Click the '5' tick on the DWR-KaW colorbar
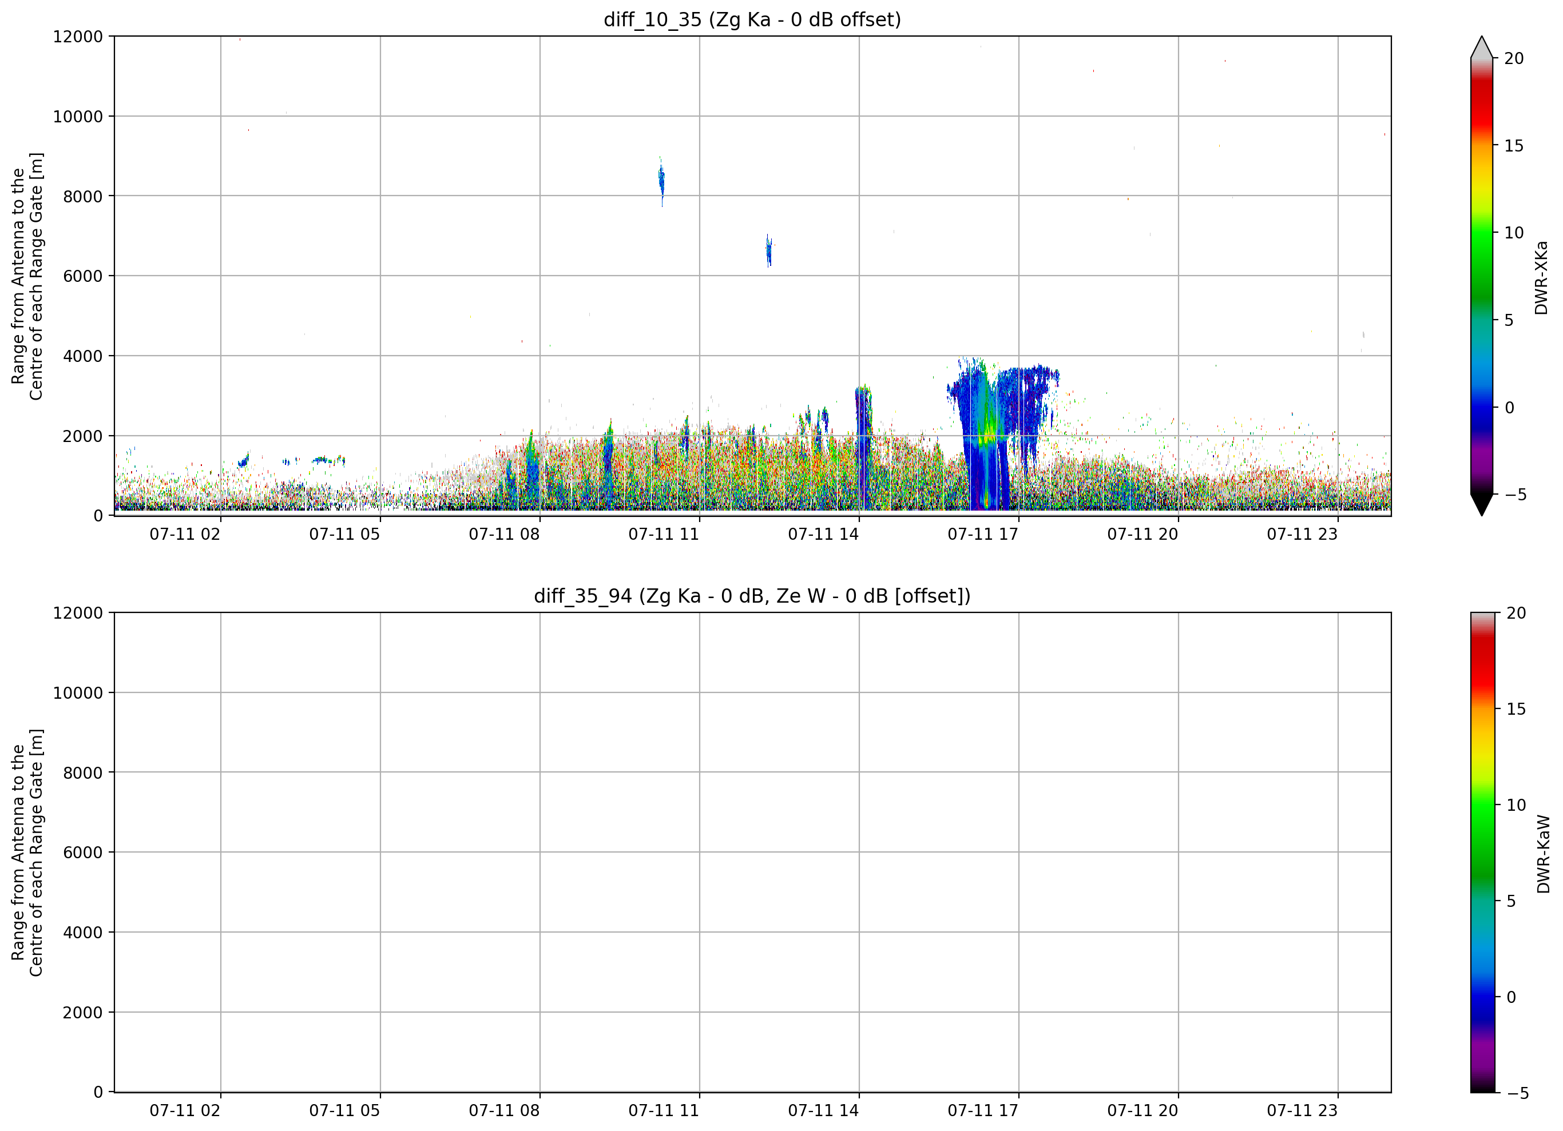Screen dimensions: 1563x1131 point(1510,901)
